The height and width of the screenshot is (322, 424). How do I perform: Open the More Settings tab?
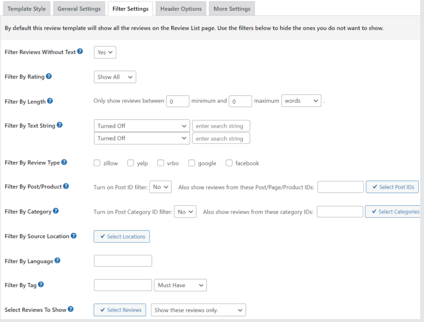point(232,9)
